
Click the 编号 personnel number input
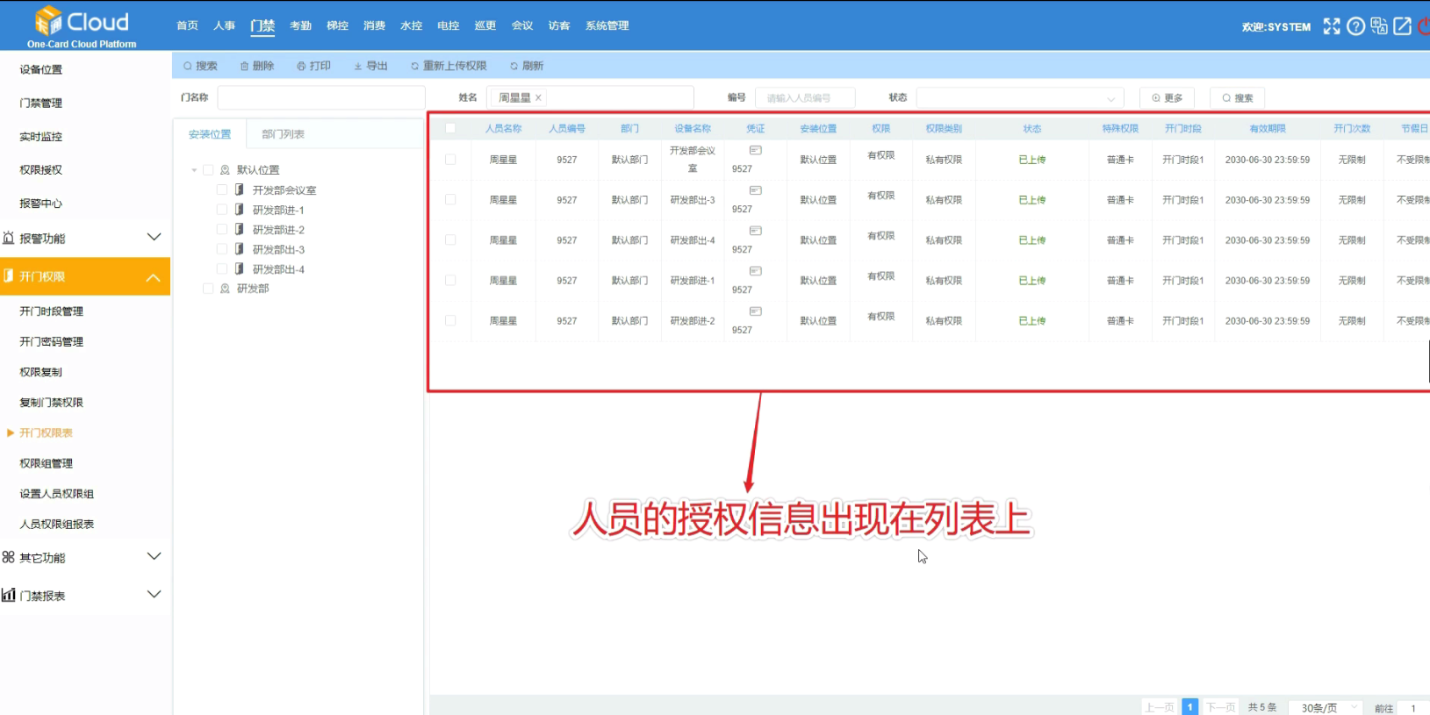(807, 97)
